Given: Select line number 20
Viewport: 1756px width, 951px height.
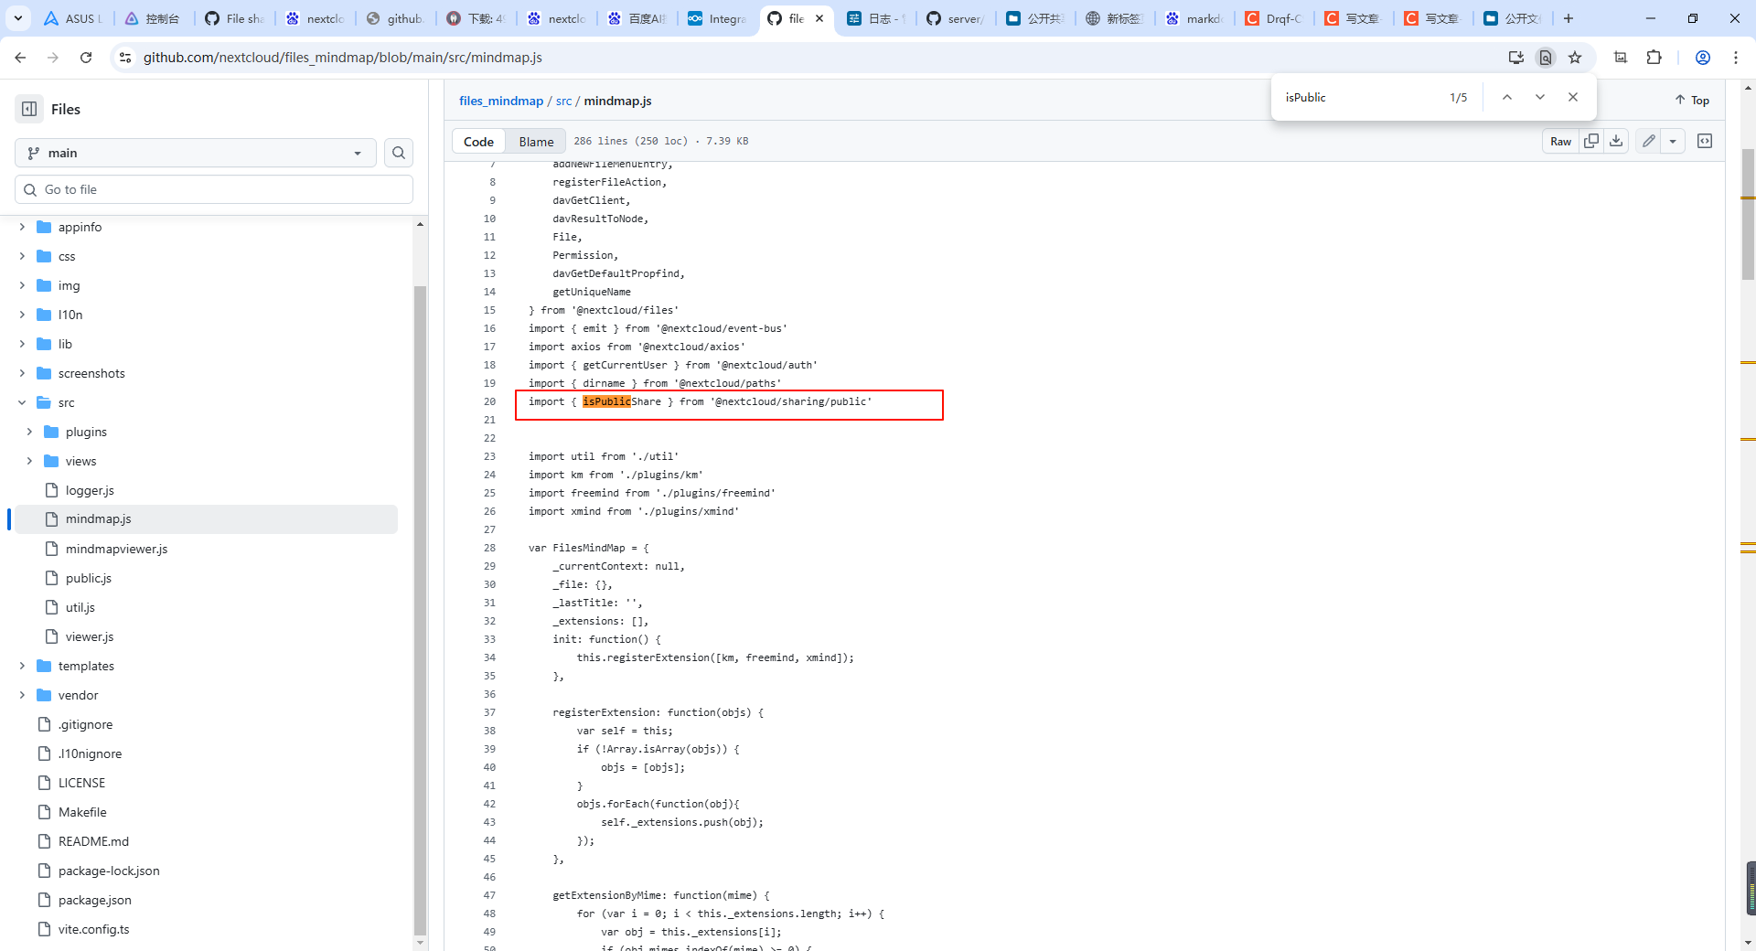Looking at the screenshot, I should tap(489, 401).
